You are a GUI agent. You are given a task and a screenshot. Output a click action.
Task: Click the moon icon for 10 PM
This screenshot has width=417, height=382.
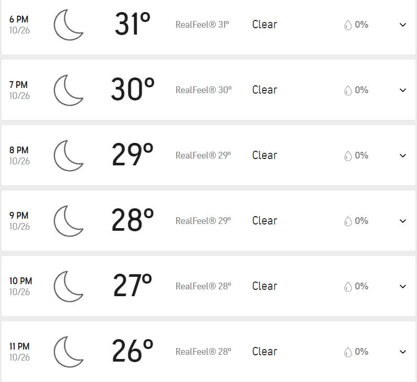(x=69, y=286)
